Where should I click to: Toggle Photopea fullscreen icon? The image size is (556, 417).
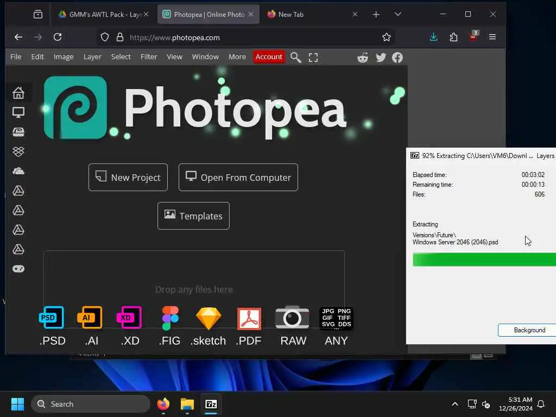(313, 58)
